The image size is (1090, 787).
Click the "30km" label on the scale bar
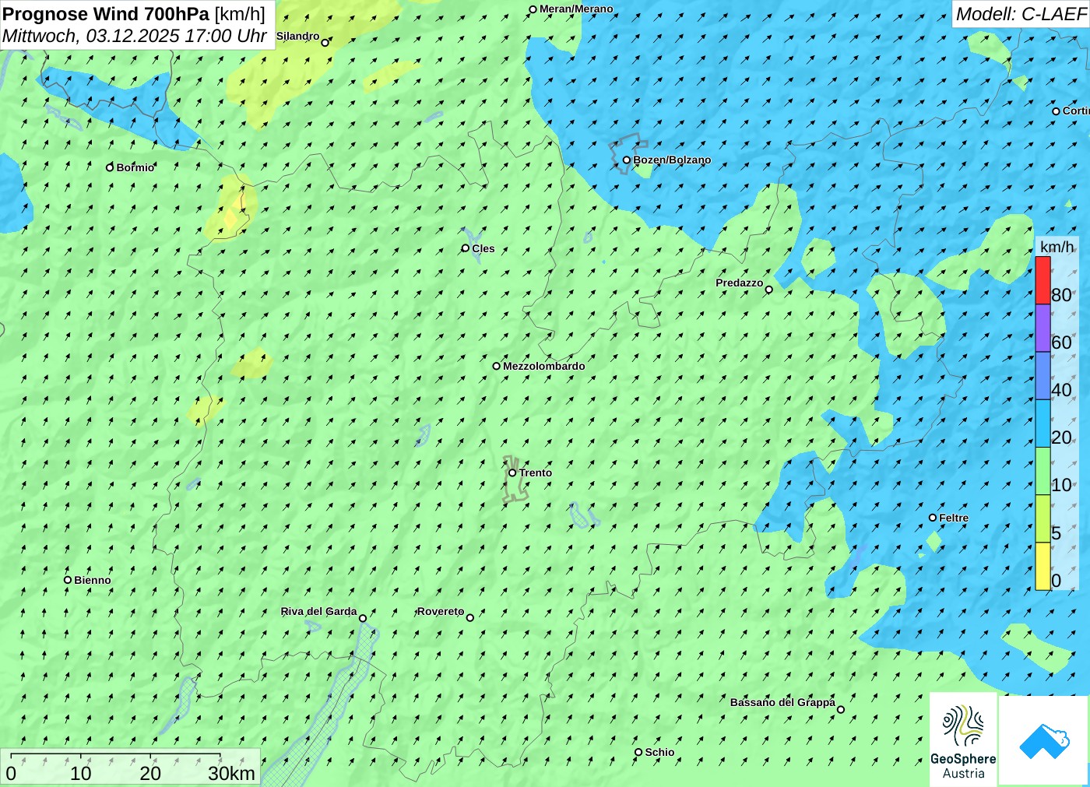pyautogui.click(x=231, y=773)
